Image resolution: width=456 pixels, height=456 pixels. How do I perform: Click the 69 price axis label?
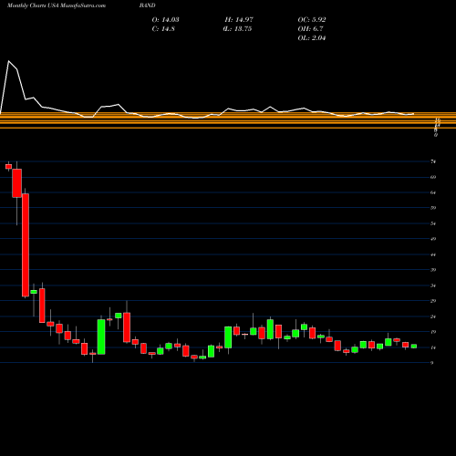coord(433,177)
